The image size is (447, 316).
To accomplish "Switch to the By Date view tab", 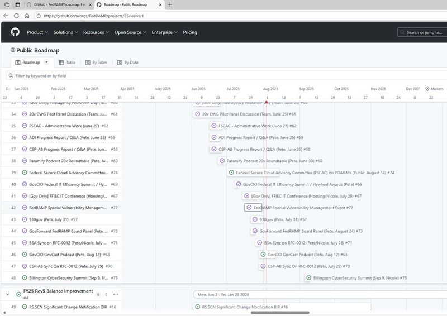I will pyautogui.click(x=128, y=63).
